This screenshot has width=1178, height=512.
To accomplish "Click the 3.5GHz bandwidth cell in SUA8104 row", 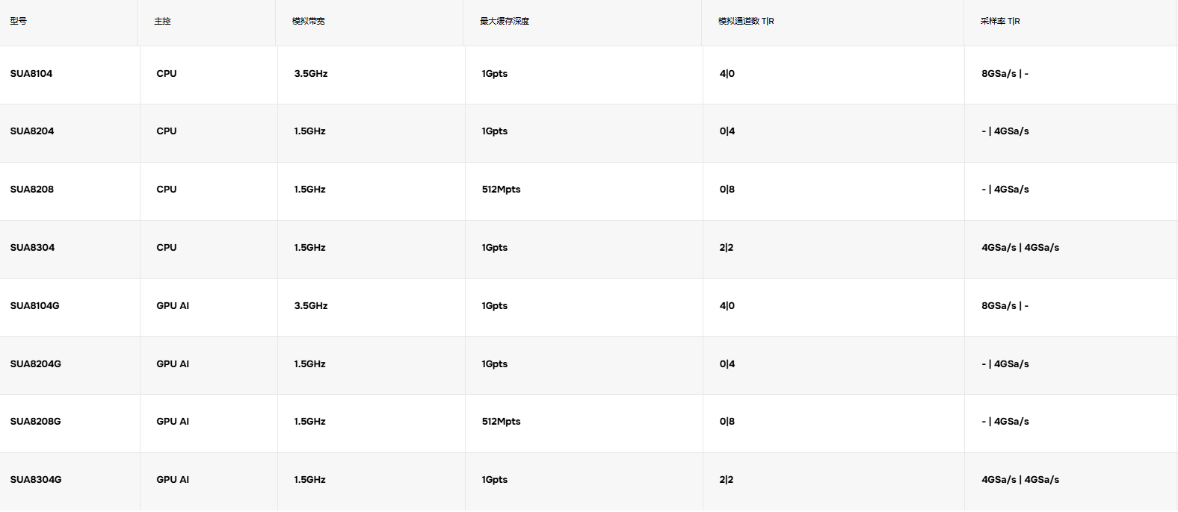I will coord(311,74).
